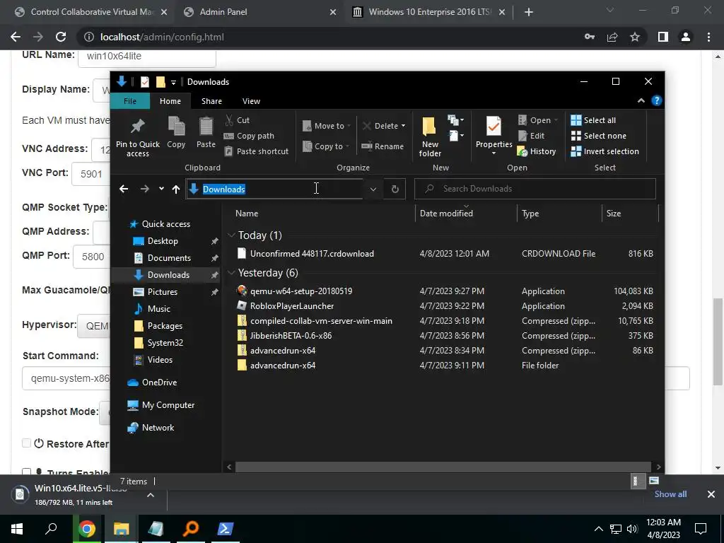Open Explorer help via the question mark icon
Image resolution: width=724 pixels, height=543 pixels.
click(x=656, y=100)
